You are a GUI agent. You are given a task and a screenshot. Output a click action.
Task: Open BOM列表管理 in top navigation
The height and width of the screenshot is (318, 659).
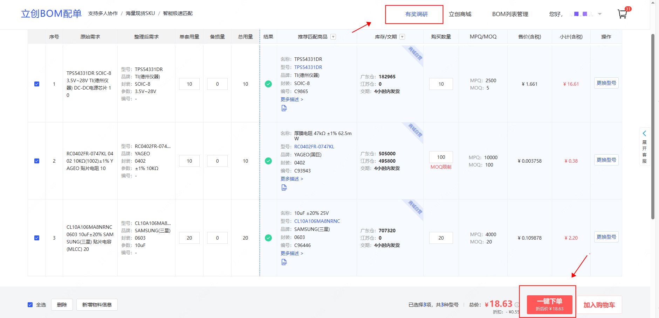[510, 14]
